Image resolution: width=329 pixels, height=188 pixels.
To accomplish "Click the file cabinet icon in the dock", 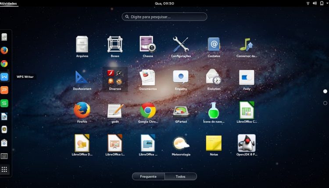I will coord(4,37).
